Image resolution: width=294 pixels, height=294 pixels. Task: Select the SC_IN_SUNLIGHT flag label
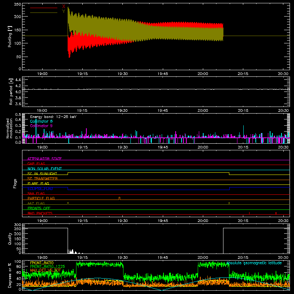coord(42,173)
